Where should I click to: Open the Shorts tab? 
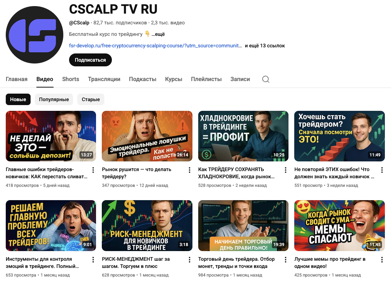point(71,79)
